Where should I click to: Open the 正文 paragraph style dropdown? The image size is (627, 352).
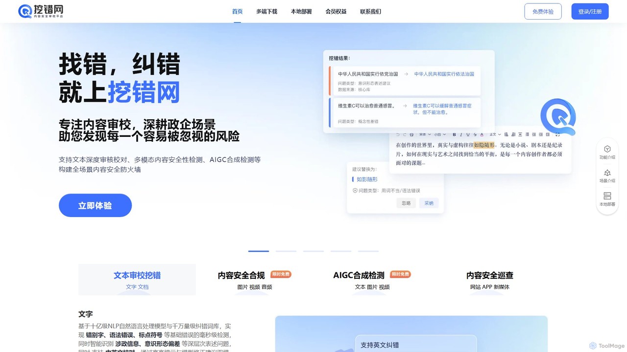click(495, 134)
